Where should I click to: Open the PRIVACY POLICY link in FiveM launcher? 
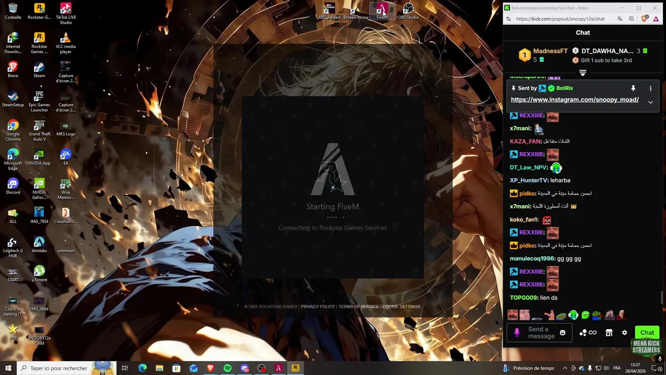pos(318,307)
